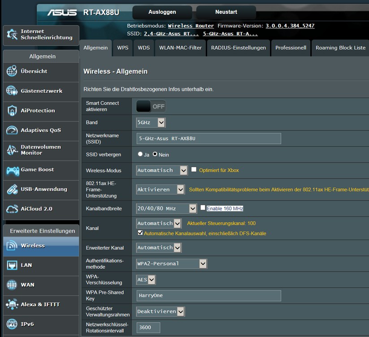Open the Professionell tab
Viewport: 369px width, 337px height.
(291, 48)
